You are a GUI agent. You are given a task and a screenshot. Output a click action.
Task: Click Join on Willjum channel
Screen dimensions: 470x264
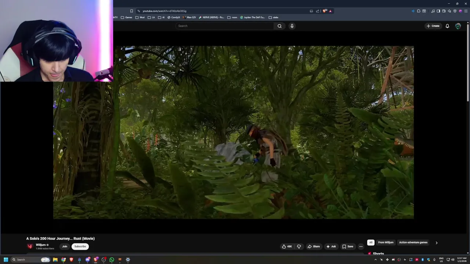(x=65, y=246)
